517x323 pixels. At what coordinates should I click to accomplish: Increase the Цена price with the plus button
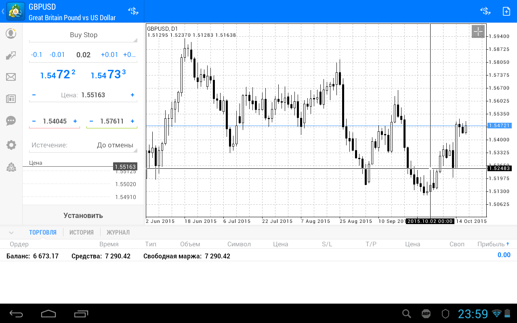pos(132,95)
